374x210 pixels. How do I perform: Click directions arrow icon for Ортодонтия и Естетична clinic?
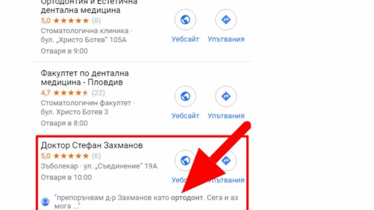click(x=226, y=19)
